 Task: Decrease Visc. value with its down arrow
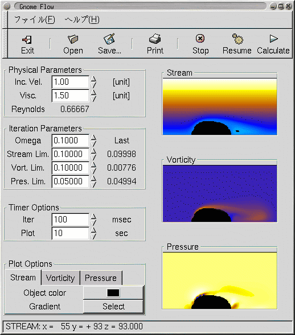pyautogui.click(x=93, y=99)
